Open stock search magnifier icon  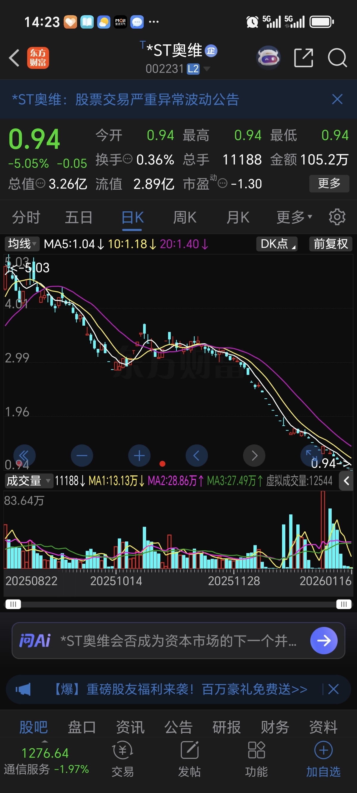[337, 57]
